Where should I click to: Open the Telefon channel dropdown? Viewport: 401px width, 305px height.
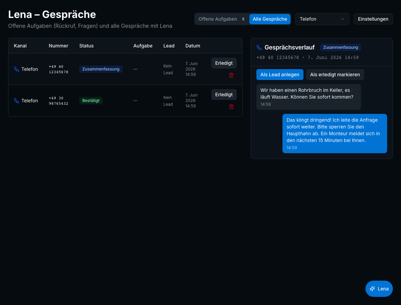point(322,19)
